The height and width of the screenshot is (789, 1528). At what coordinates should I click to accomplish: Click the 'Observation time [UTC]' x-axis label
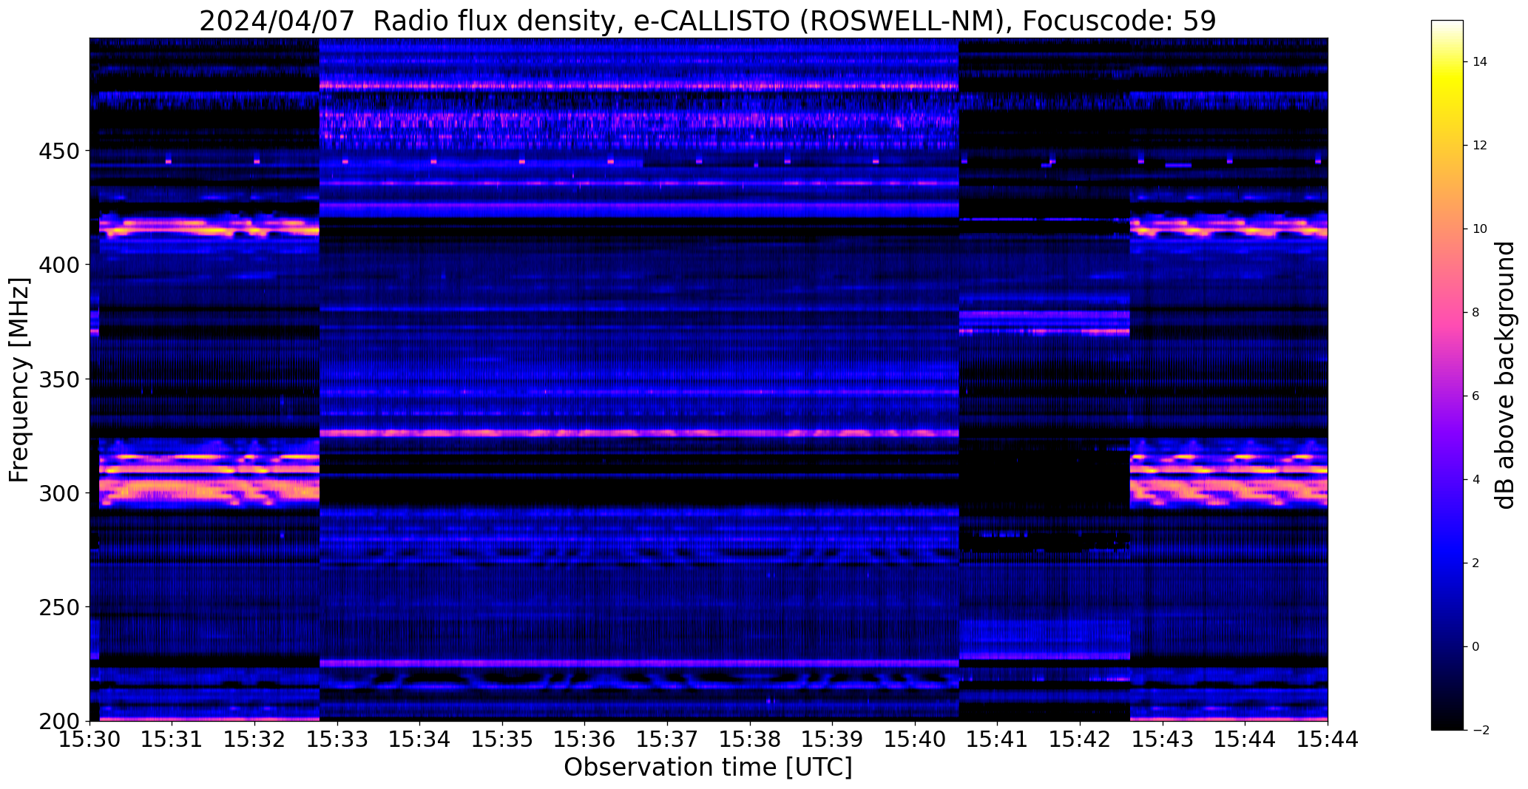[708, 767]
